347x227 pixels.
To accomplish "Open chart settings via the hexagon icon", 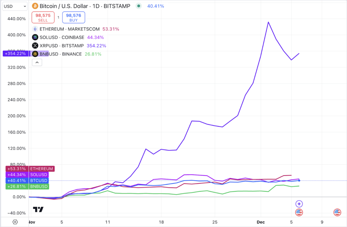I will (x=15, y=222).
